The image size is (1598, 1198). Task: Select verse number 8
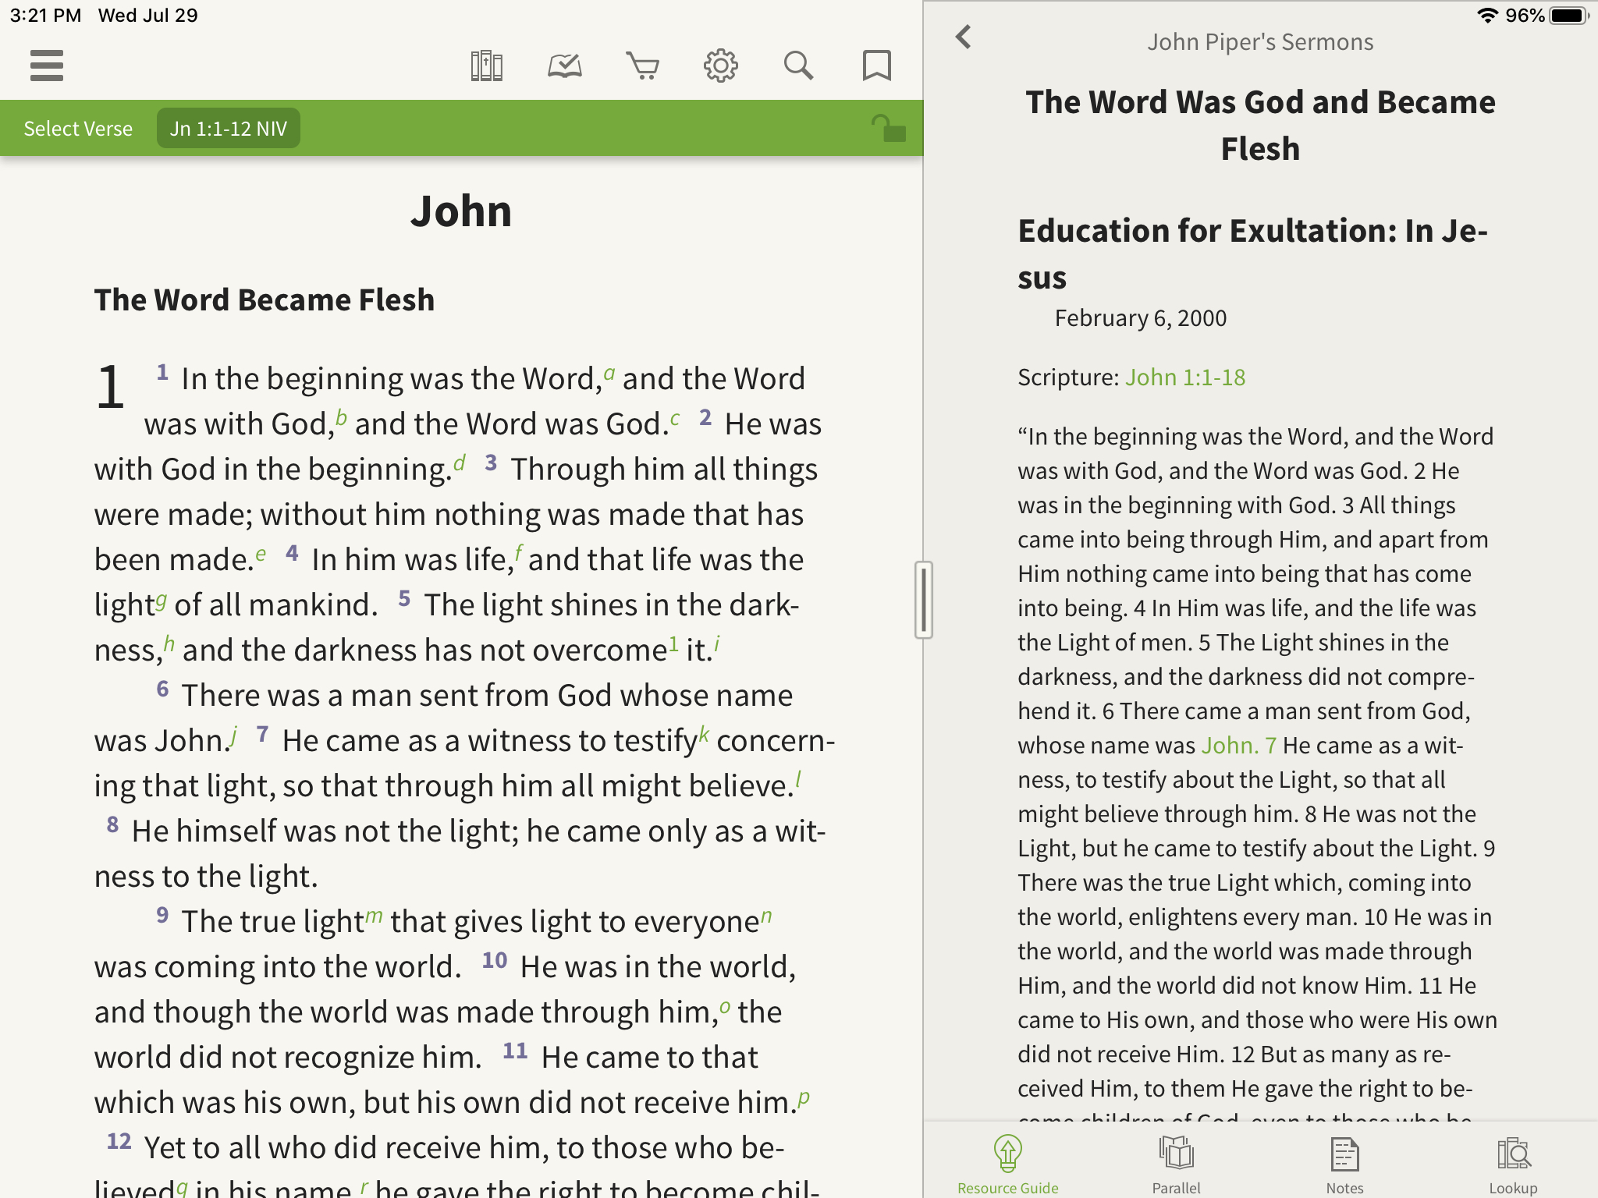pos(113,824)
